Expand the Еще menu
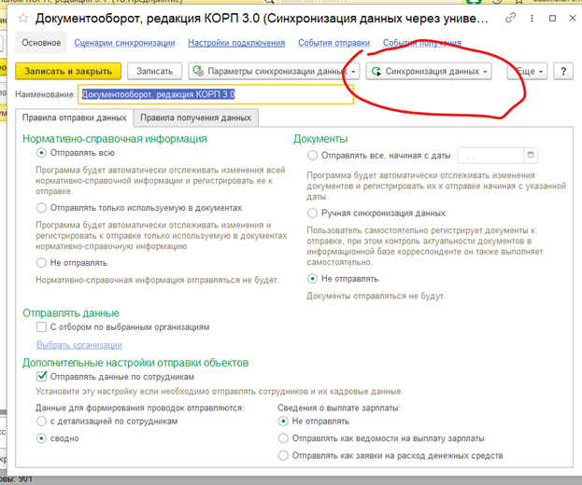The height and width of the screenshot is (485, 582). pyautogui.click(x=527, y=71)
